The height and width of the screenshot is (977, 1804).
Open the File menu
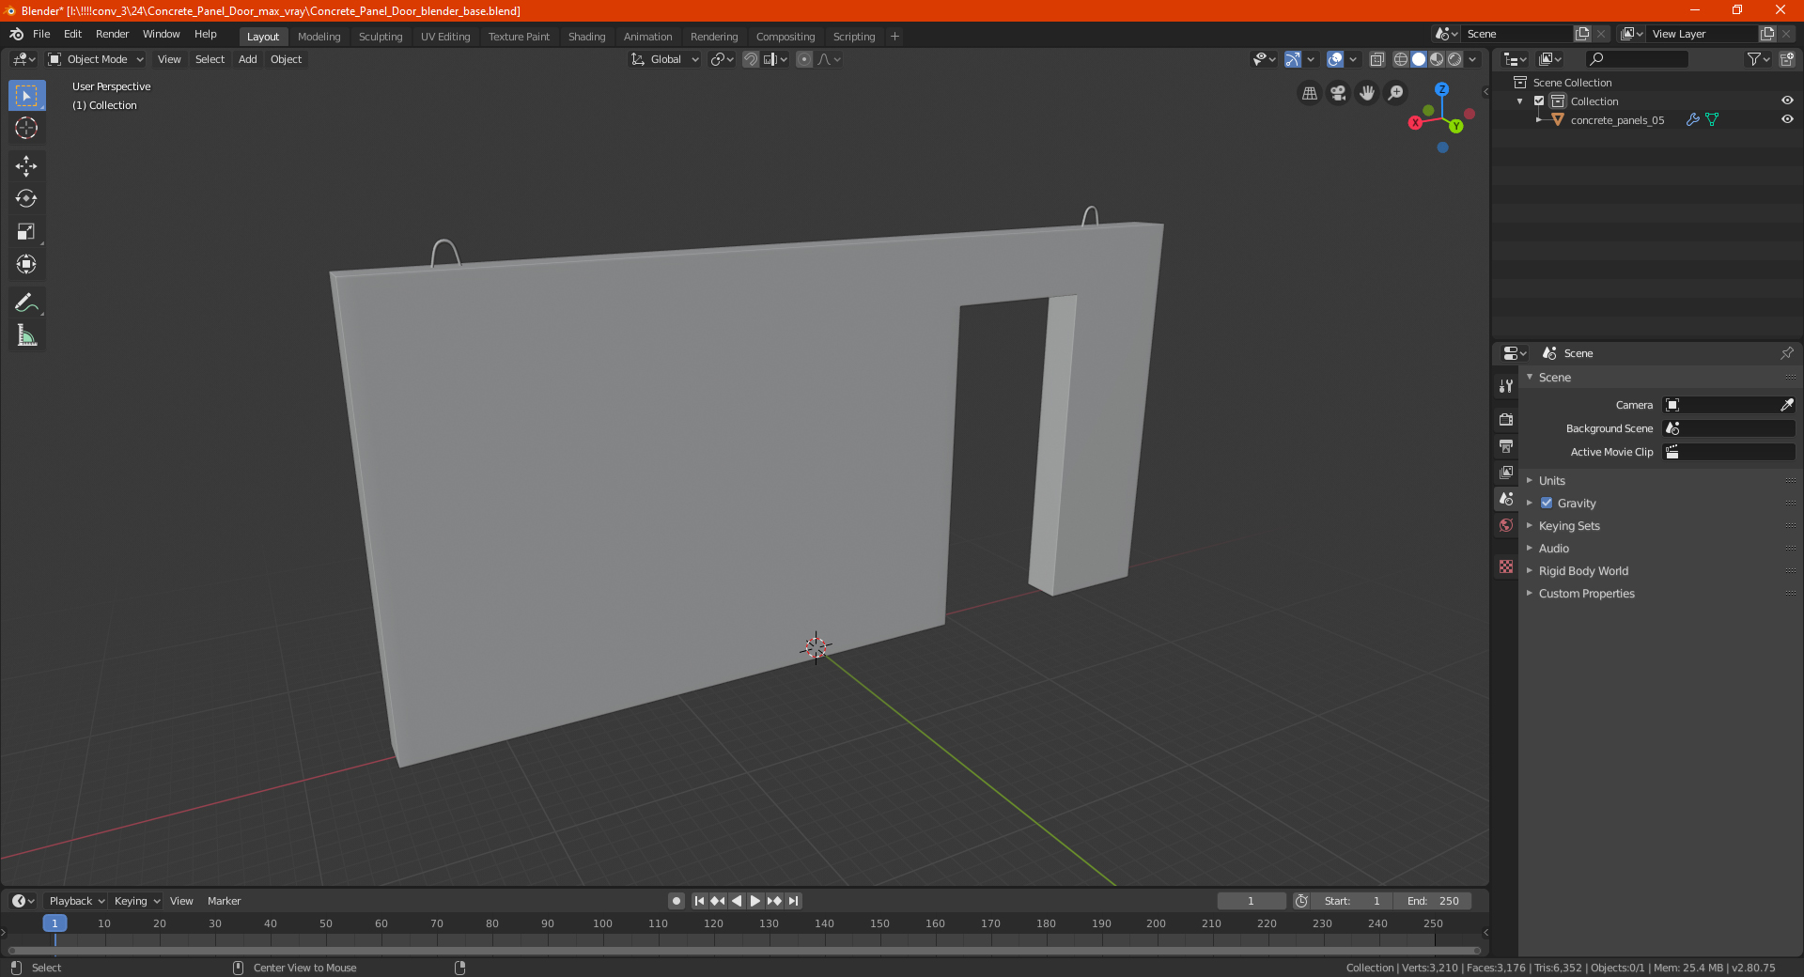pyautogui.click(x=41, y=34)
